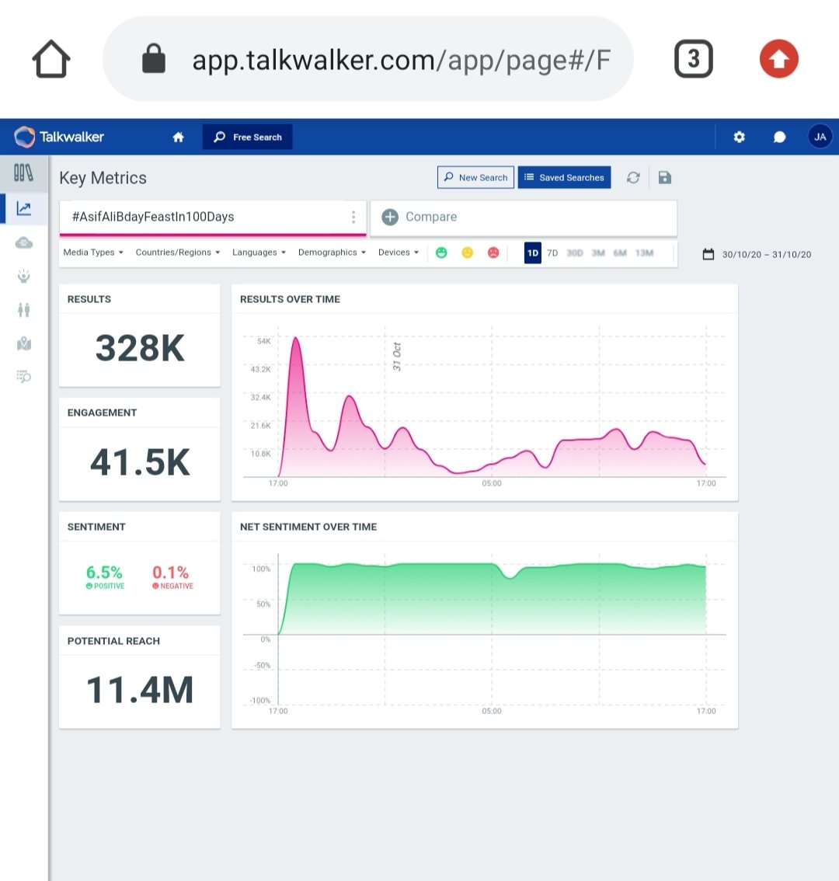
Task: Click the 328K results value
Action: [140, 348]
